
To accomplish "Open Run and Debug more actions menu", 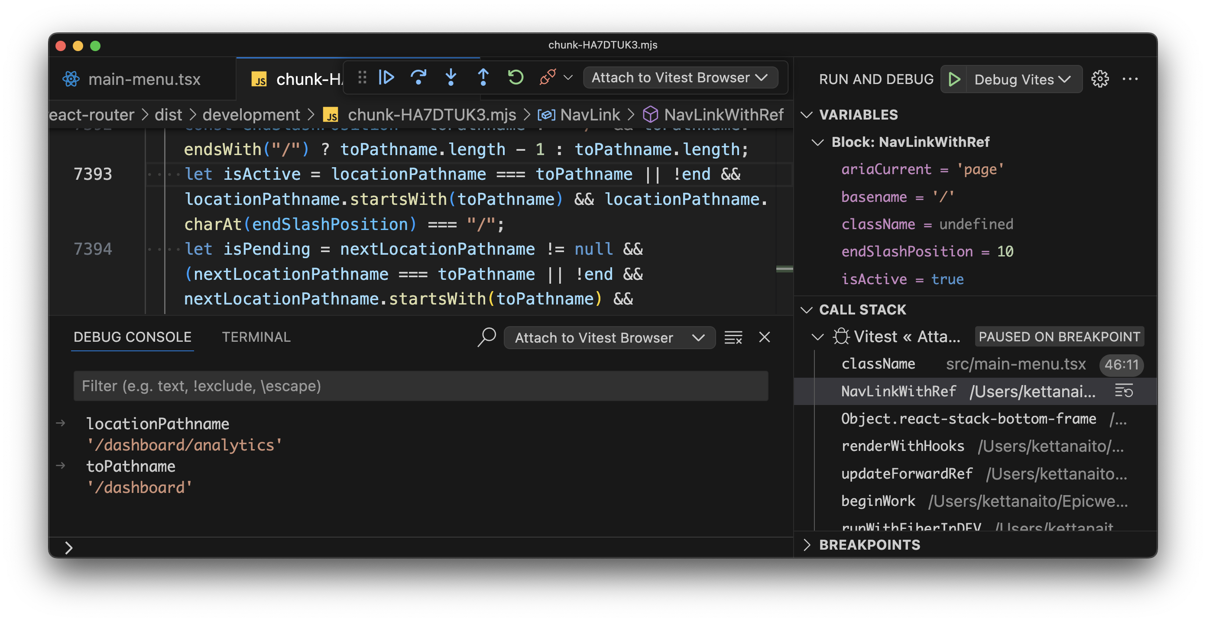I will click(x=1130, y=79).
